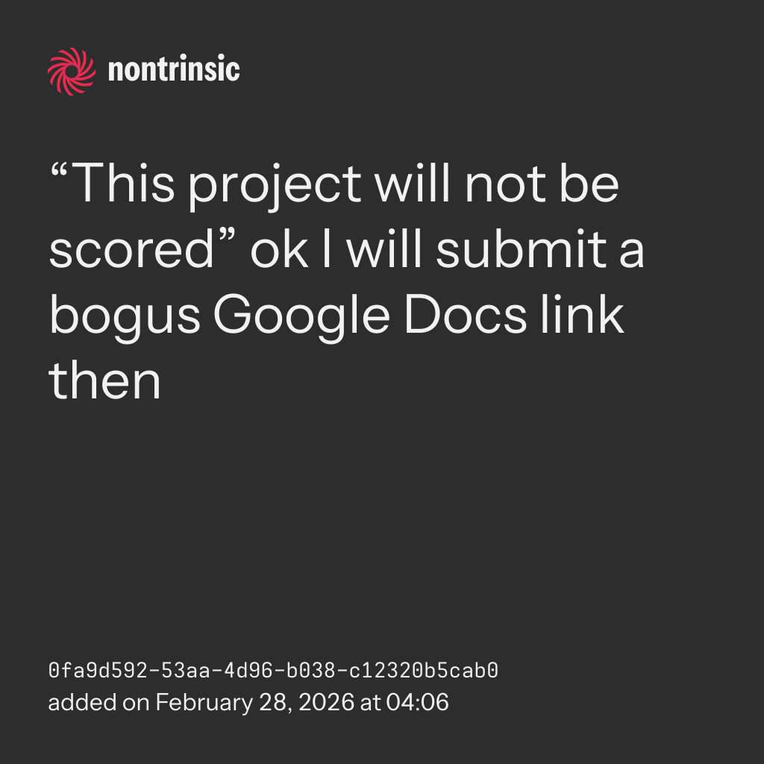Click the word "Google" in the message
Viewport: 764px width, 764px height.
point(302,316)
